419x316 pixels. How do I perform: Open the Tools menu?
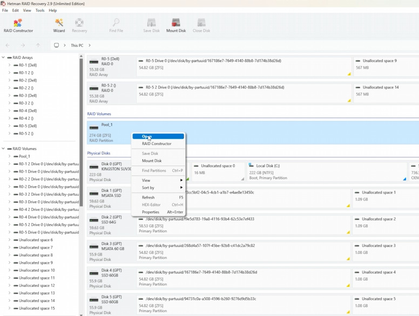point(40,10)
